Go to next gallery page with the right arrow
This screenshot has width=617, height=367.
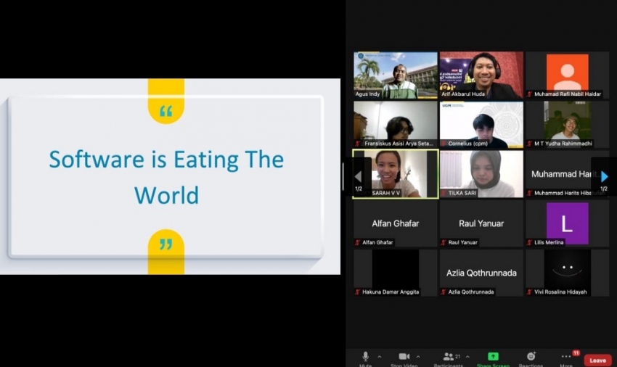coord(604,176)
